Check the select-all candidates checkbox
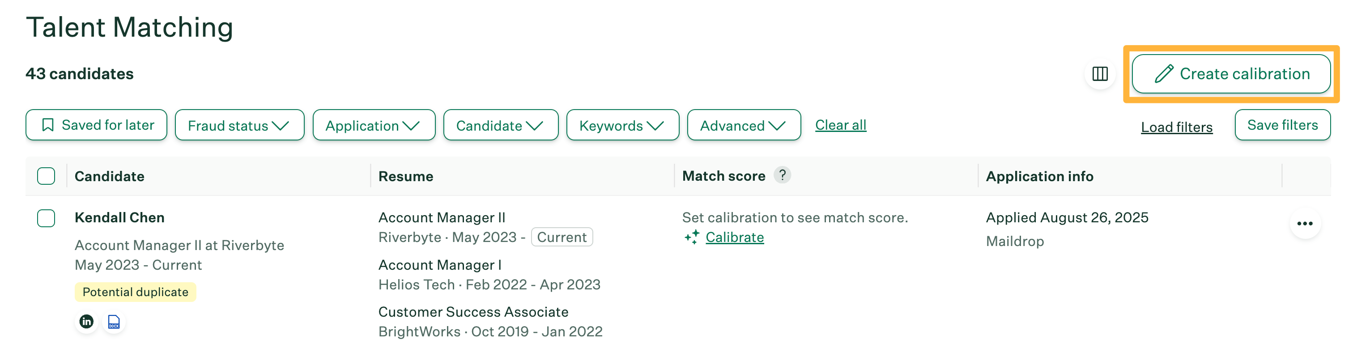The width and height of the screenshot is (1353, 348). pyautogui.click(x=46, y=176)
